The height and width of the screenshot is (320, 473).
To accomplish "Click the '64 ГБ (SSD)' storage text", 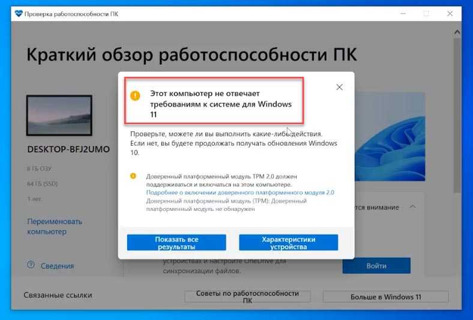I will pos(42,183).
